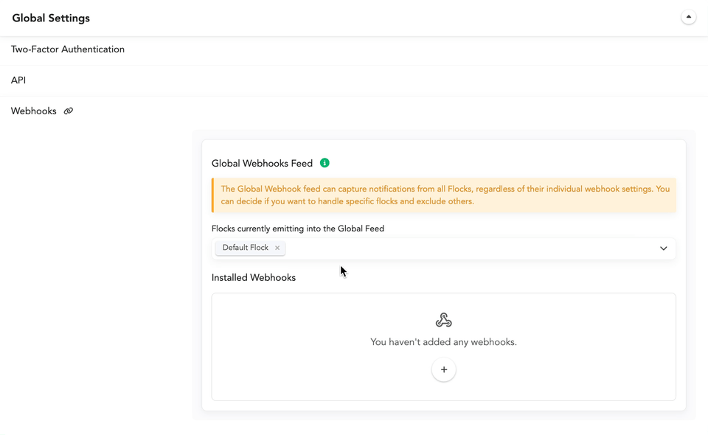Screen dimensions: 708x435
Task: Click the orange Global Webhook feed notice
Action: click(444, 195)
